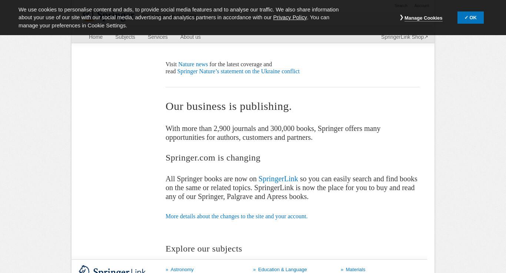This screenshot has height=273, width=506.
Task: Open the Subjects menu
Action: [125, 37]
